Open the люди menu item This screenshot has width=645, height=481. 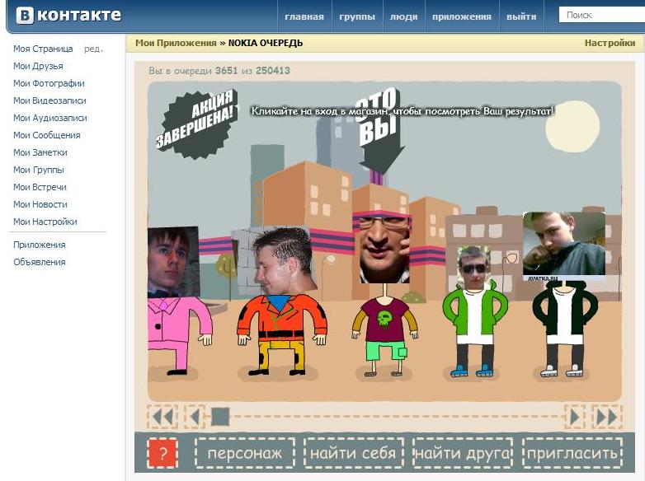pyautogui.click(x=404, y=16)
